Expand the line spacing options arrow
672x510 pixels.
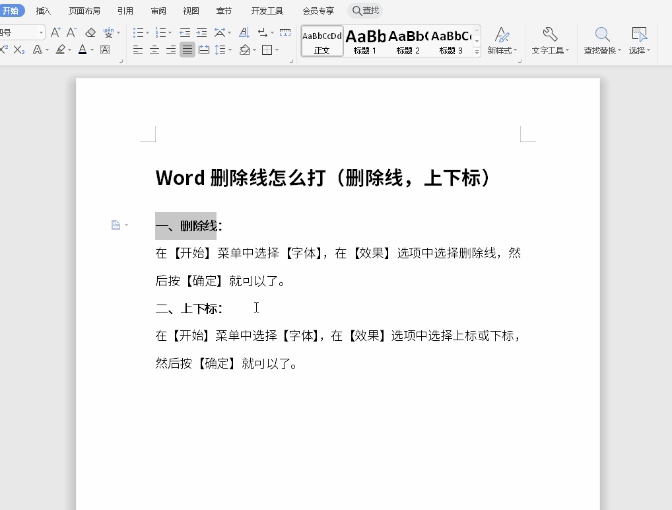click(230, 50)
